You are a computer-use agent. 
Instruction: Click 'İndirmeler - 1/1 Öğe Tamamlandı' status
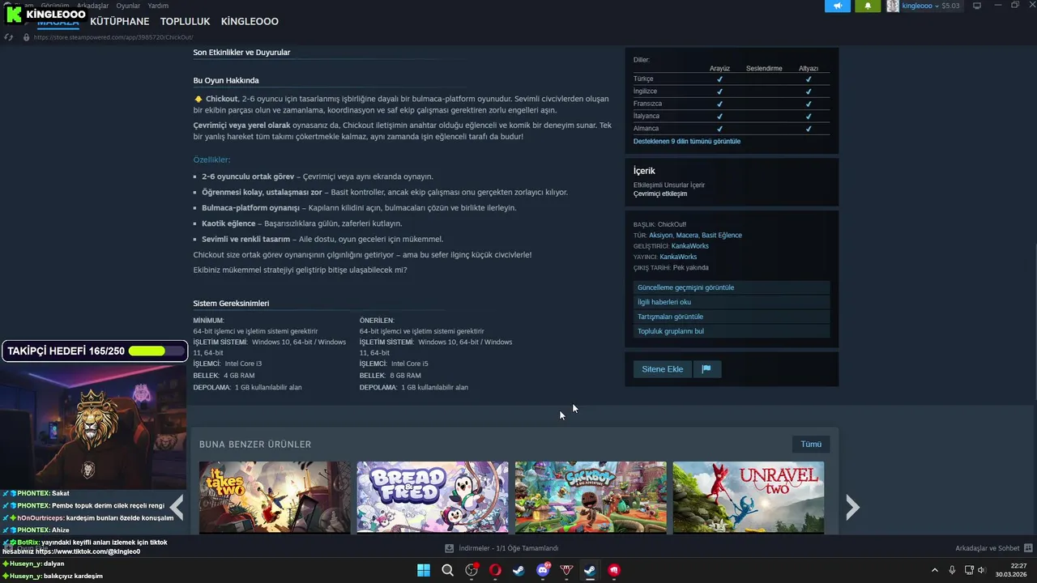click(509, 548)
